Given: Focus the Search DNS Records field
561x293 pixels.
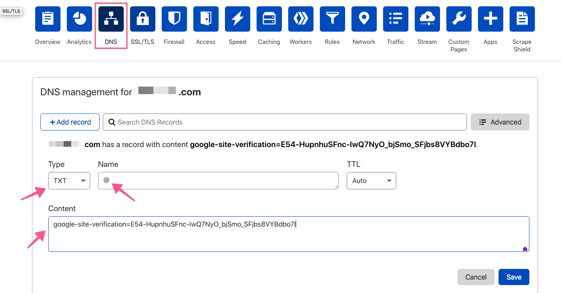Looking at the screenshot, I should pyautogui.click(x=285, y=122).
